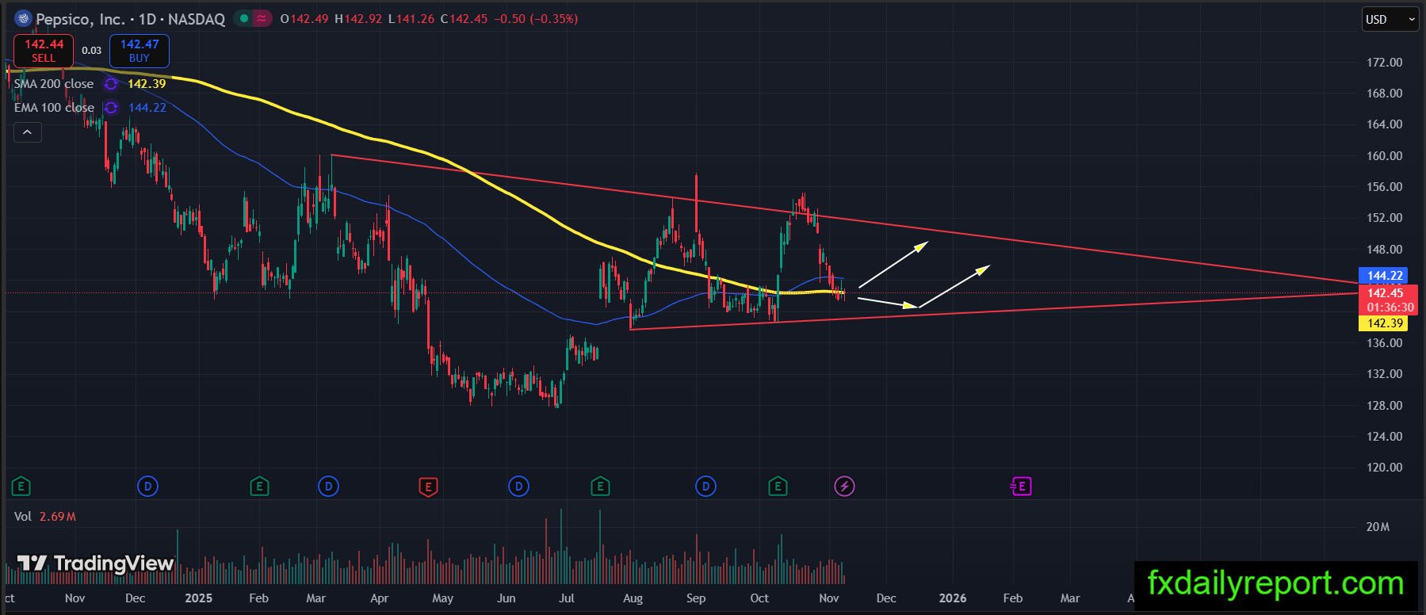
Task: Click the 172.00 price axis label
Action: point(1385,63)
